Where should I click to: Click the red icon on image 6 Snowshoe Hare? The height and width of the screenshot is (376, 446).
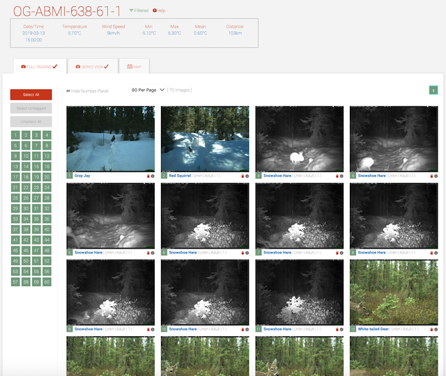pos(243,253)
